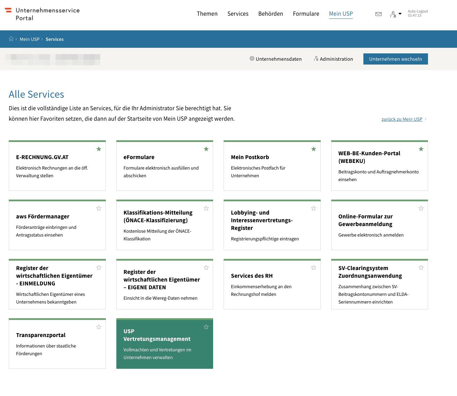Unfavorite E-RECHNUNG.GV.AT via its star

pyautogui.click(x=99, y=149)
